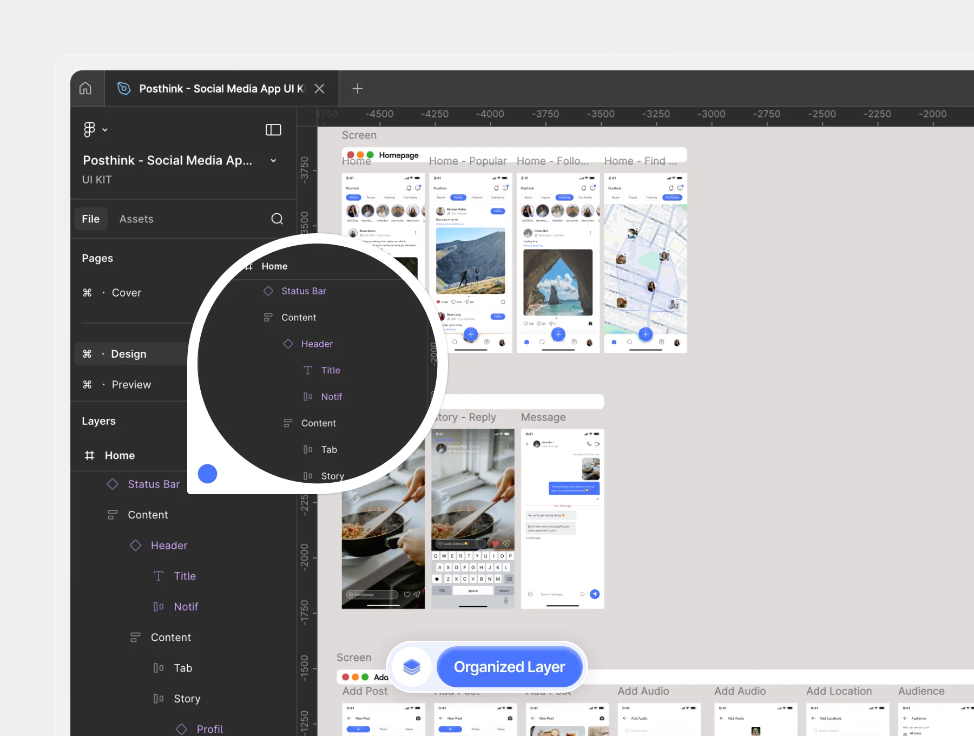Click plus button on Home - Follo screen
The image size is (974, 736).
(558, 334)
